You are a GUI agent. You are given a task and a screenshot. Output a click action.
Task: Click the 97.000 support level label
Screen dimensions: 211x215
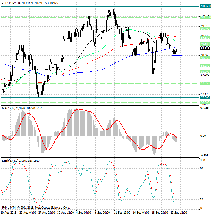205,97
